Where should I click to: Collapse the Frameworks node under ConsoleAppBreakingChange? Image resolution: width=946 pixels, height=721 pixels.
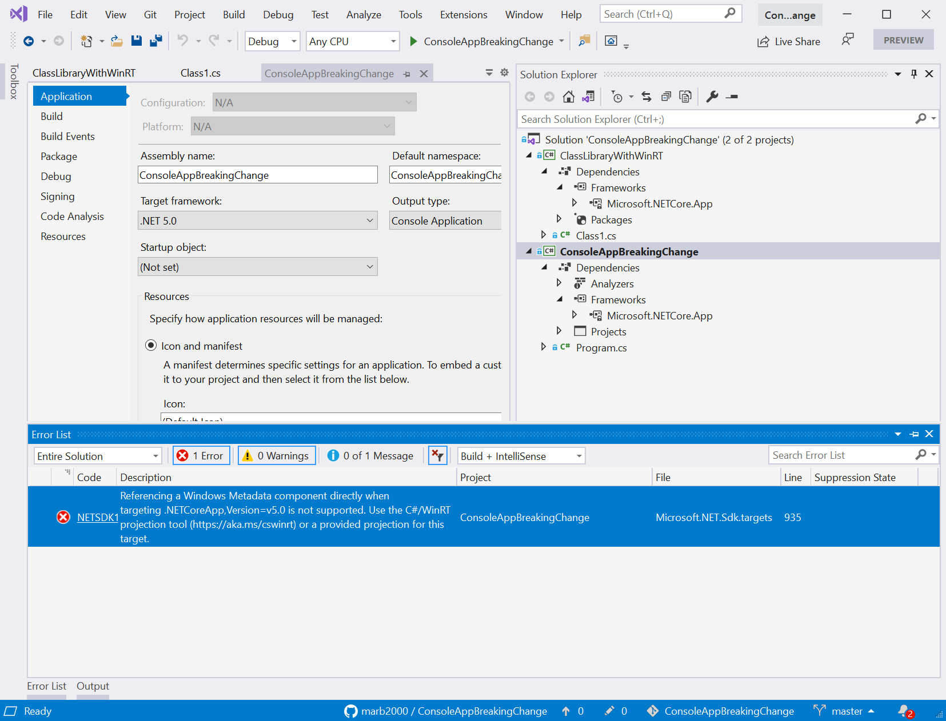pyautogui.click(x=558, y=299)
